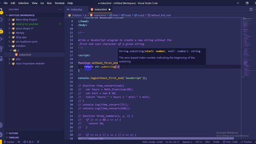Open the Edit menu
This screenshot has height=144, width=256.
[13, 3]
